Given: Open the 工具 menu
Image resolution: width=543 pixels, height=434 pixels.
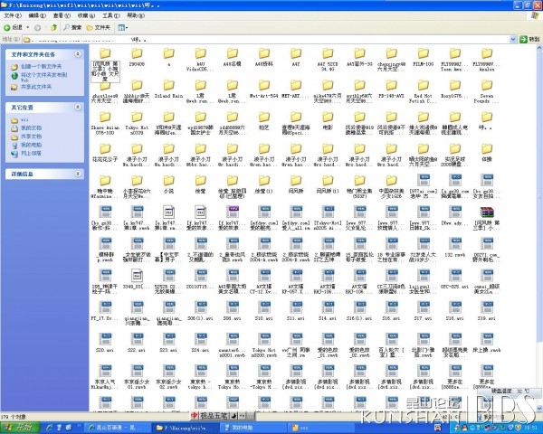Looking at the screenshot, I should pyautogui.click(x=110, y=15).
